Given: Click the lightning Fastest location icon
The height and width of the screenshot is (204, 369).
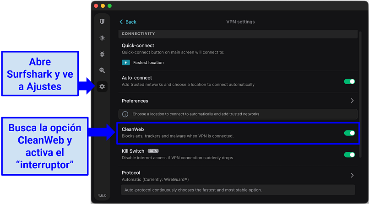Looking at the screenshot, I should coord(126,63).
